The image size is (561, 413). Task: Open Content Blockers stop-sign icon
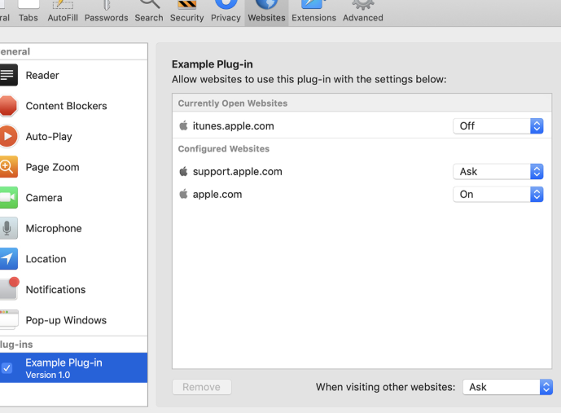(x=8, y=106)
